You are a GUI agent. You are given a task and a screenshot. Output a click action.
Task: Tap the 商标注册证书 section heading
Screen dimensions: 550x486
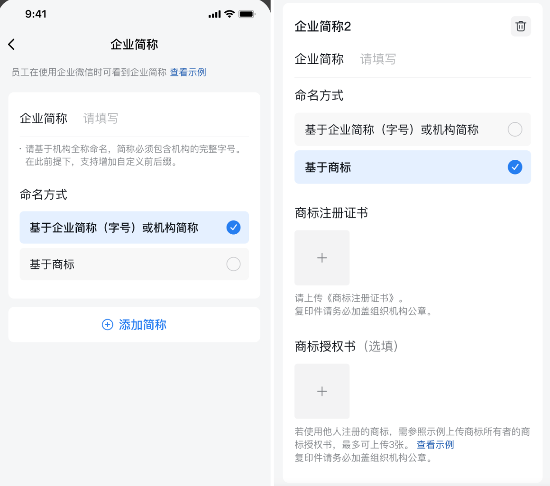click(x=331, y=213)
